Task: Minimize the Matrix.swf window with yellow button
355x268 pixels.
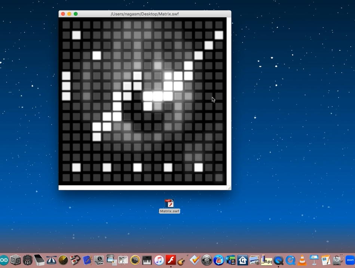Action: (x=69, y=14)
